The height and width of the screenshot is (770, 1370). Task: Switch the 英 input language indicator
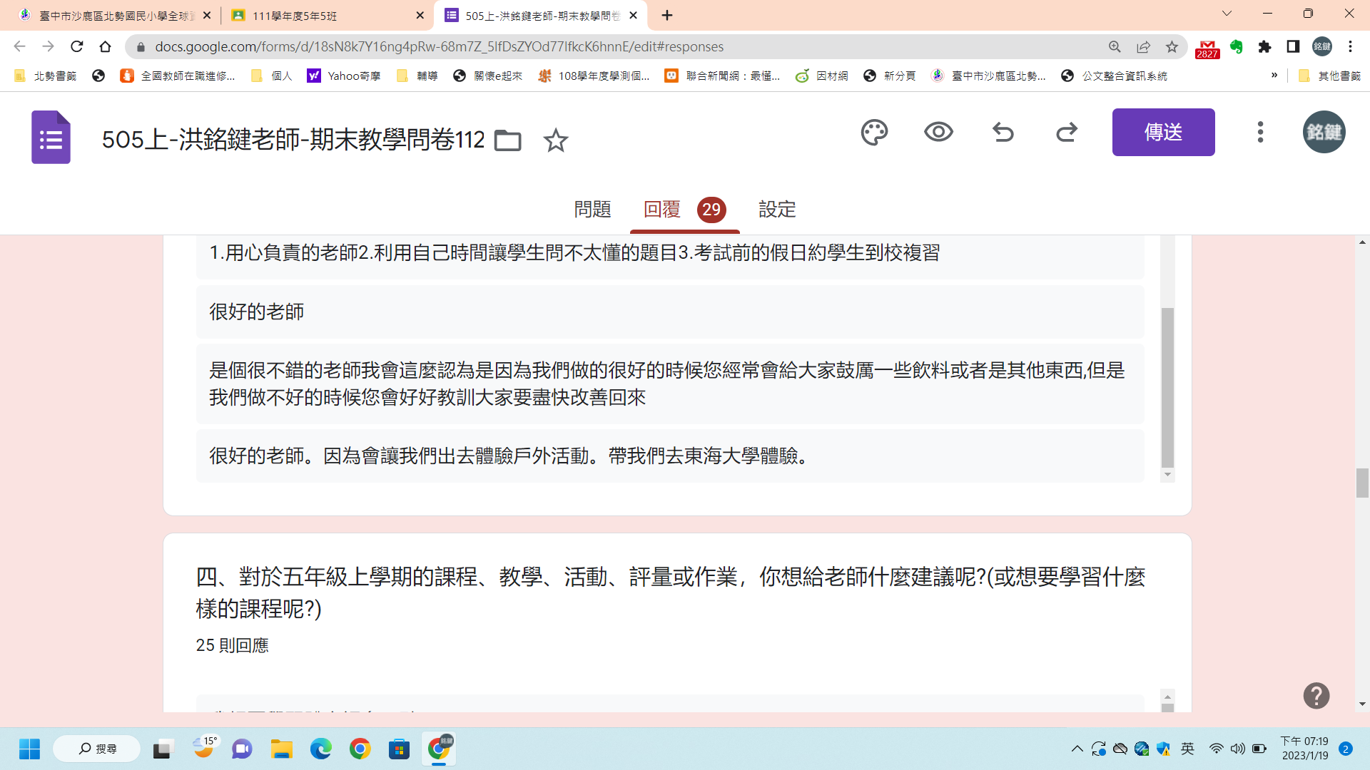(x=1187, y=749)
